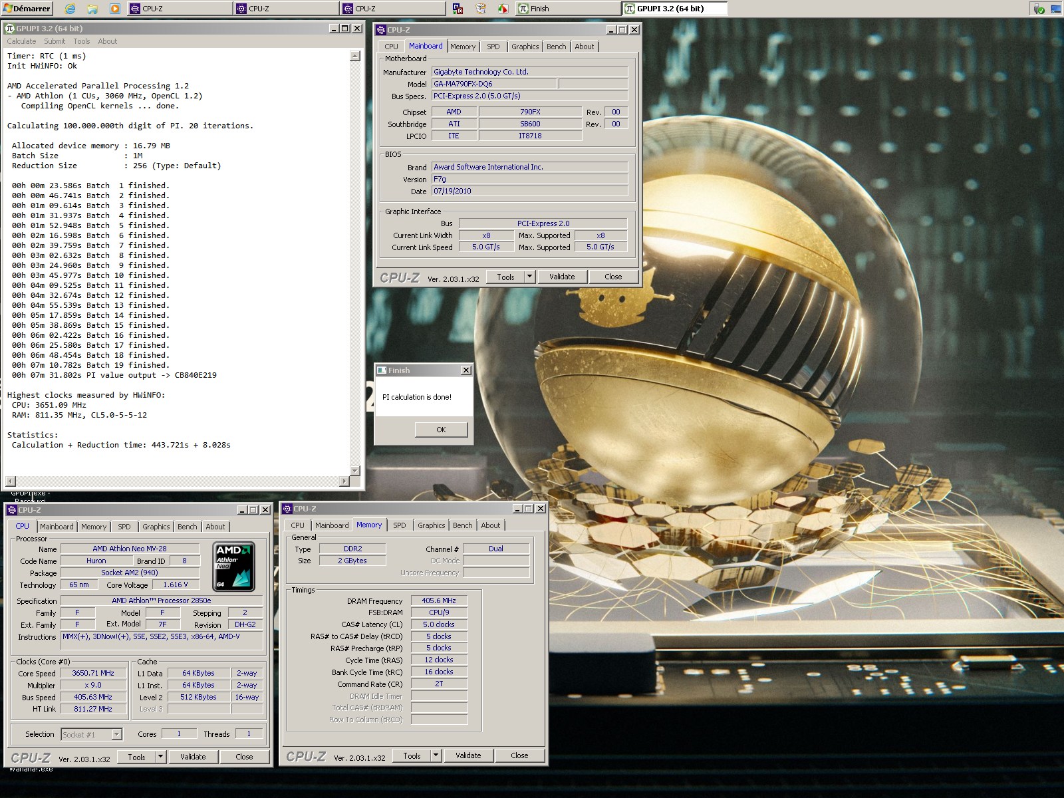The width and height of the screenshot is (1064, 798).
Task: Open the Submit menu in GPUPI
Action: [55, 41]
